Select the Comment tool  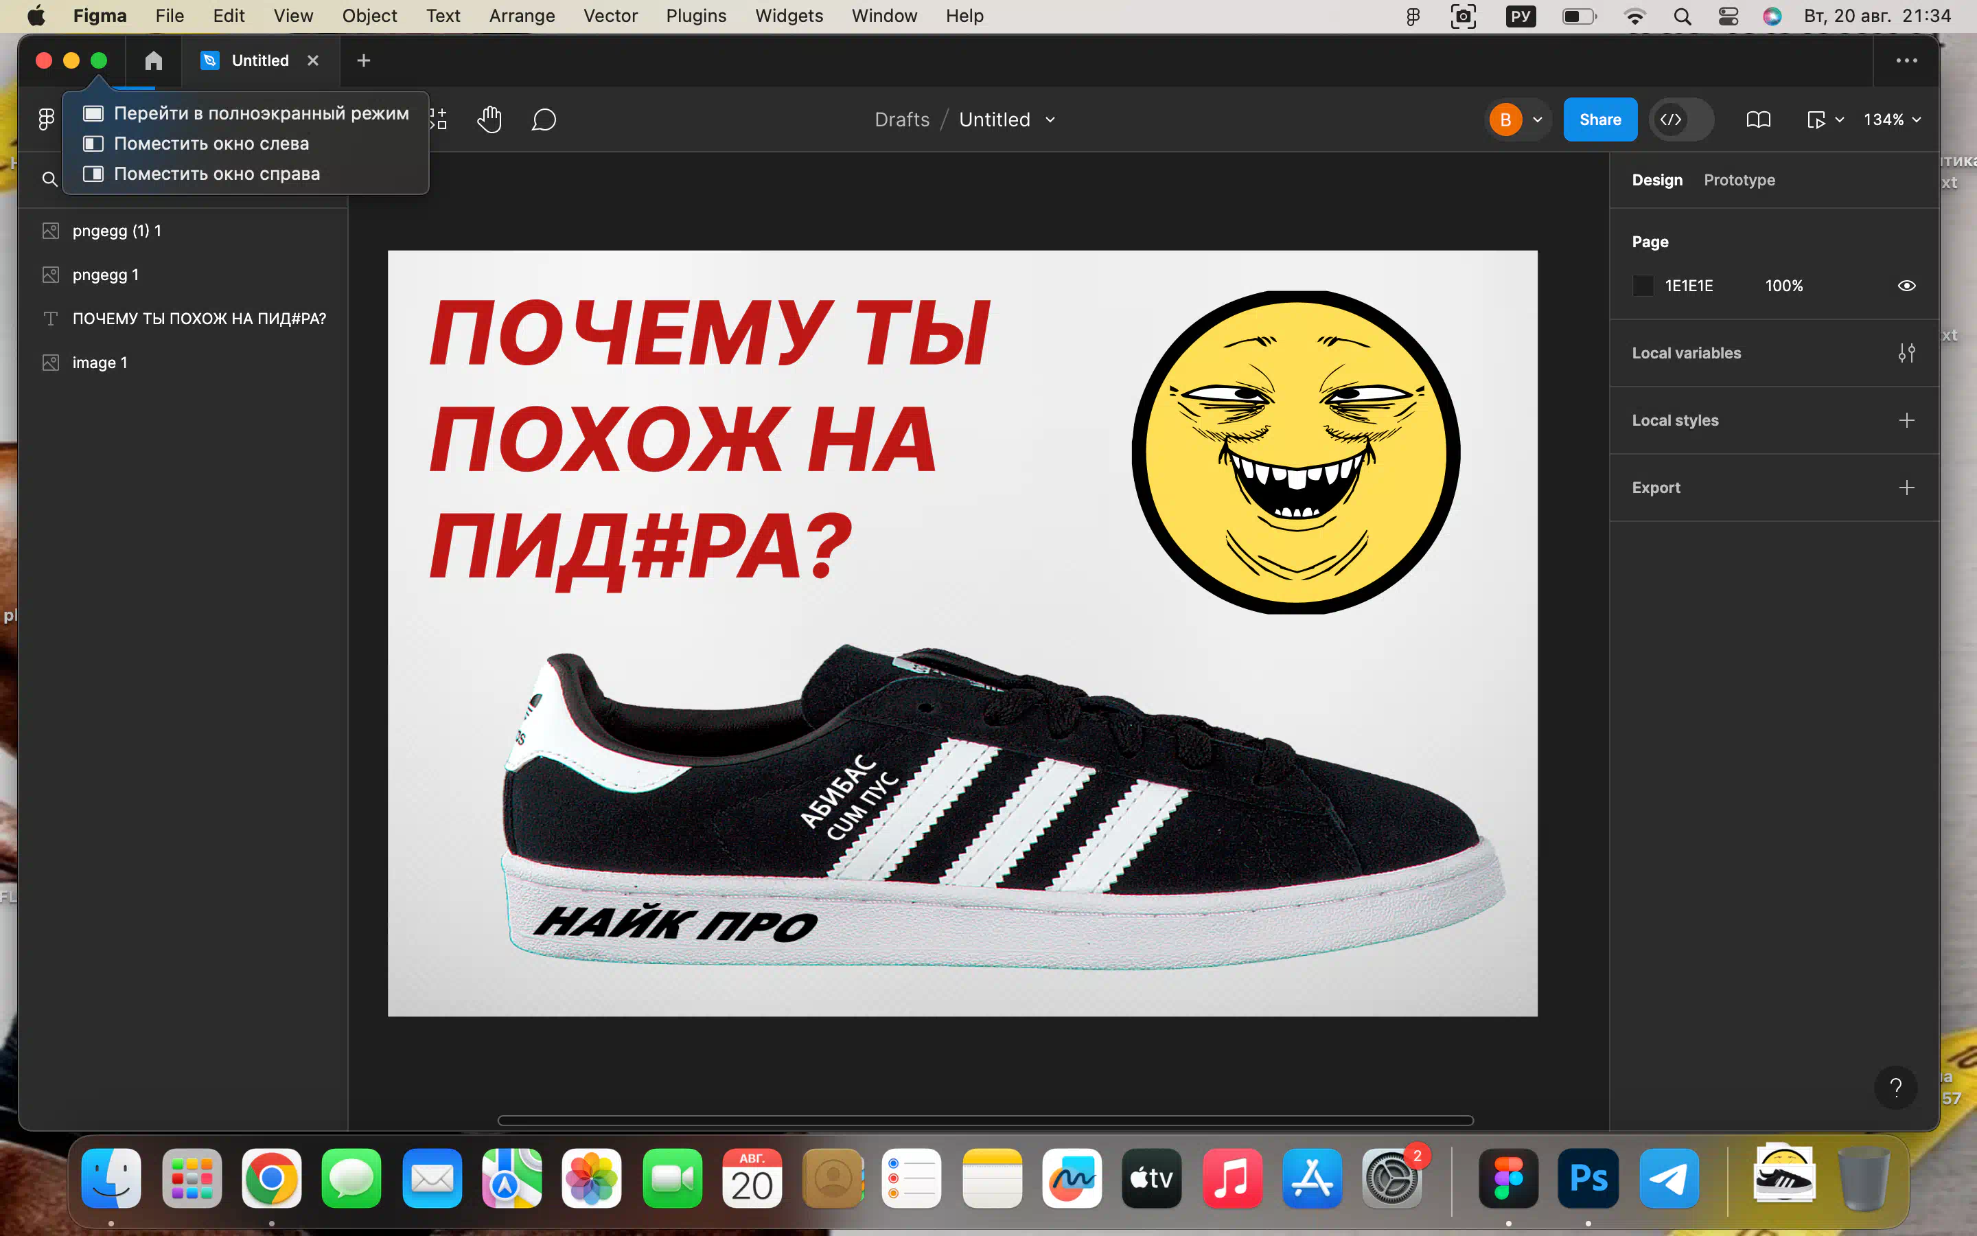pos(543,119)
